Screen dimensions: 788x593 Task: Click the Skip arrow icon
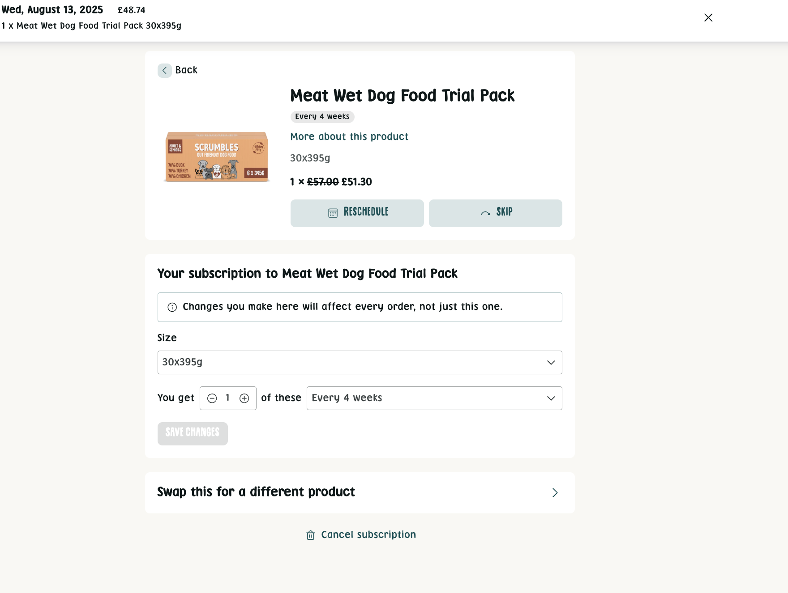click(485, 213)
